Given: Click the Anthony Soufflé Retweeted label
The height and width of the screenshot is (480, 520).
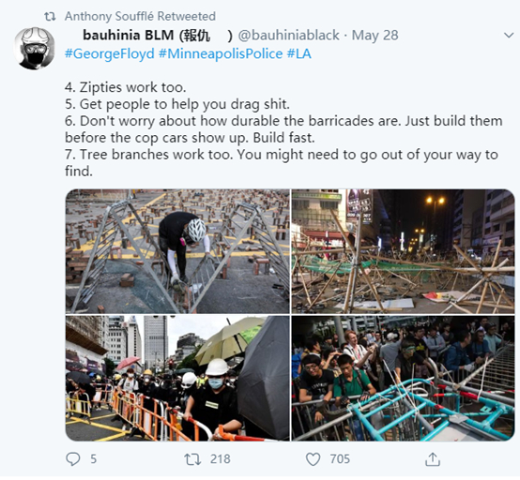Looking at the screenshot, I should tap(140, 16).
